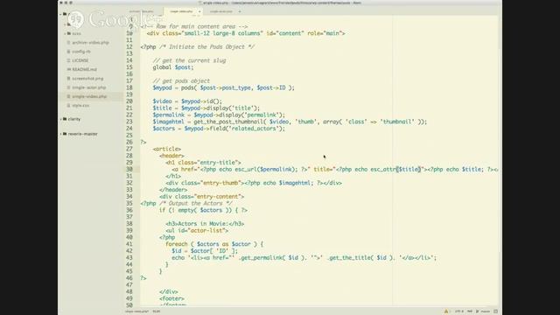Viewport: 560px width, 315px height.
Task: Click on the text 'global $post;'
Action: pyautogui.click(x=173, y=67)
